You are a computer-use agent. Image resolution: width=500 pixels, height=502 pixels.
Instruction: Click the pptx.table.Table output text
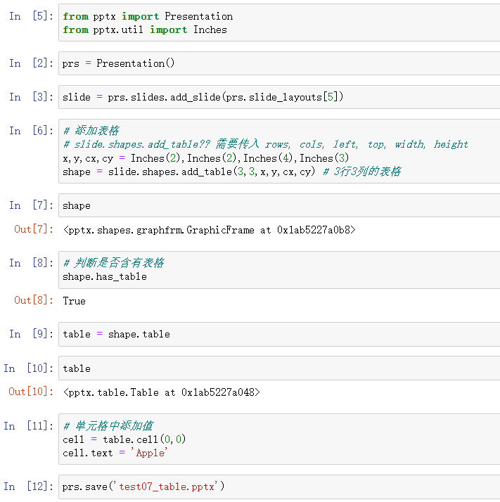click(x=162, y=392)
